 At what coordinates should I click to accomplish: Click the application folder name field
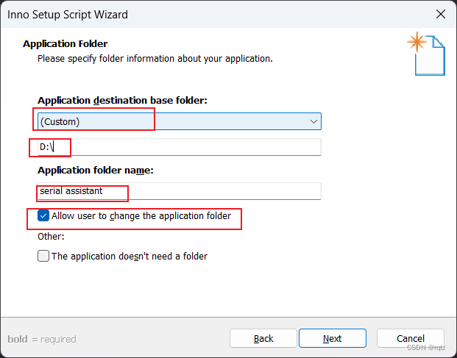click(180, 191)
